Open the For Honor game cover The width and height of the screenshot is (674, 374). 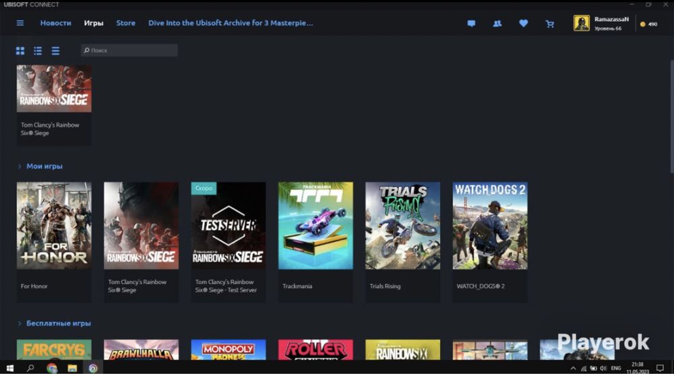54,226
